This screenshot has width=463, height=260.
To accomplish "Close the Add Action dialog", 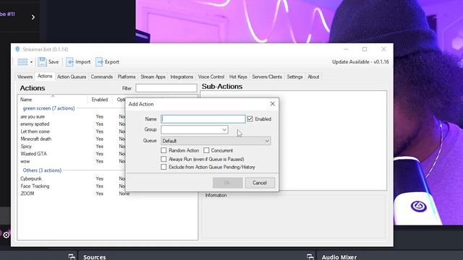I will pyautogui.click(x=272, y=104).
